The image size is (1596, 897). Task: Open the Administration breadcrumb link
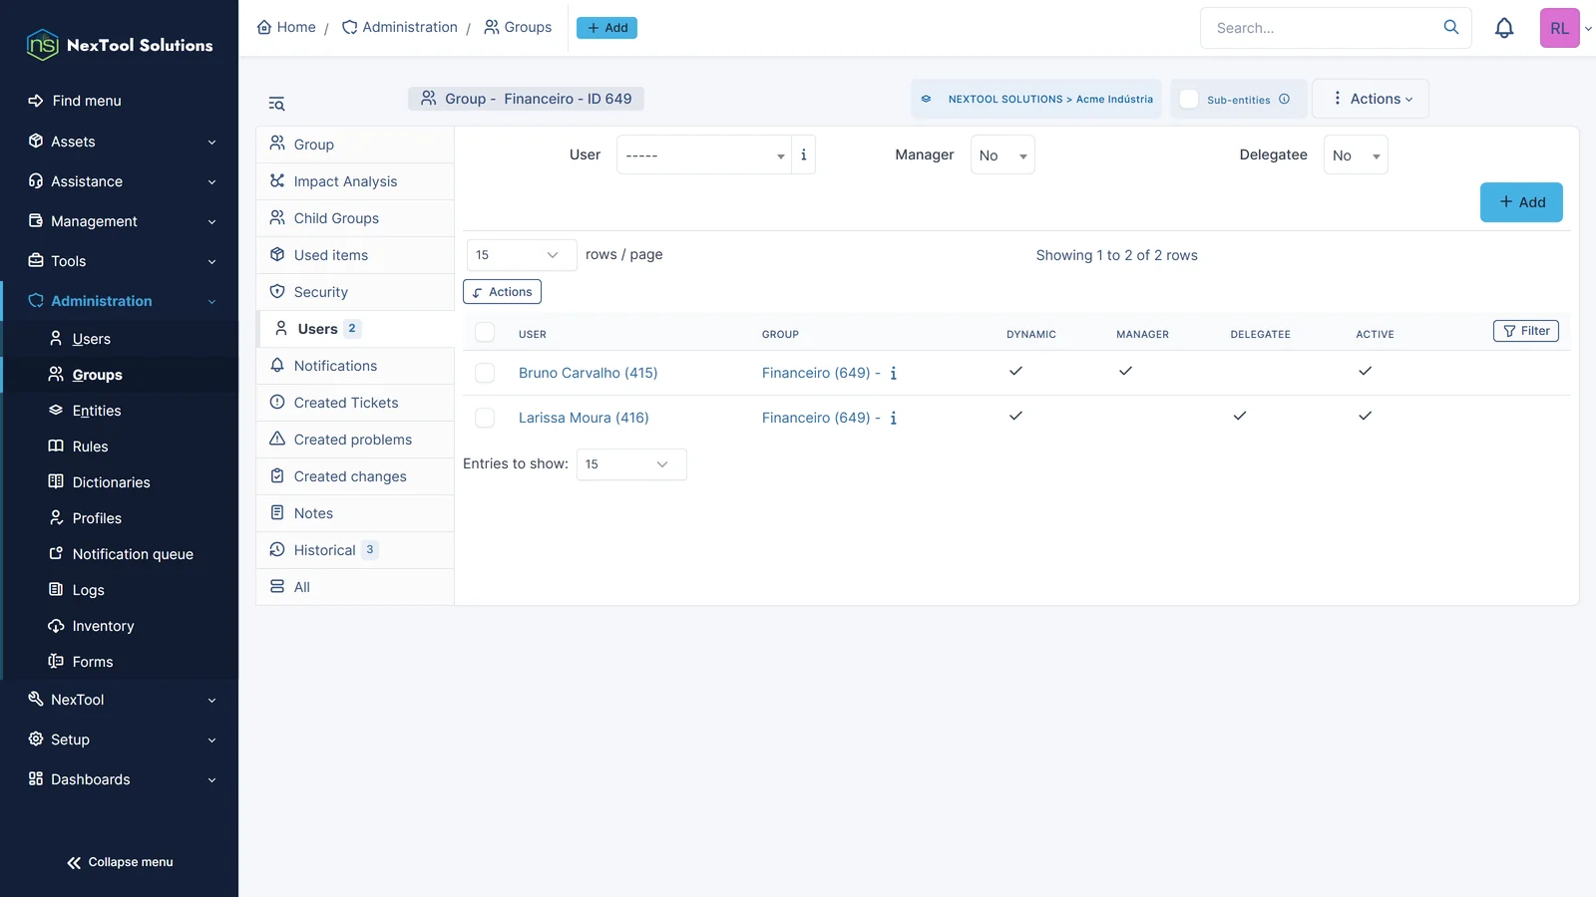[399, 27]
